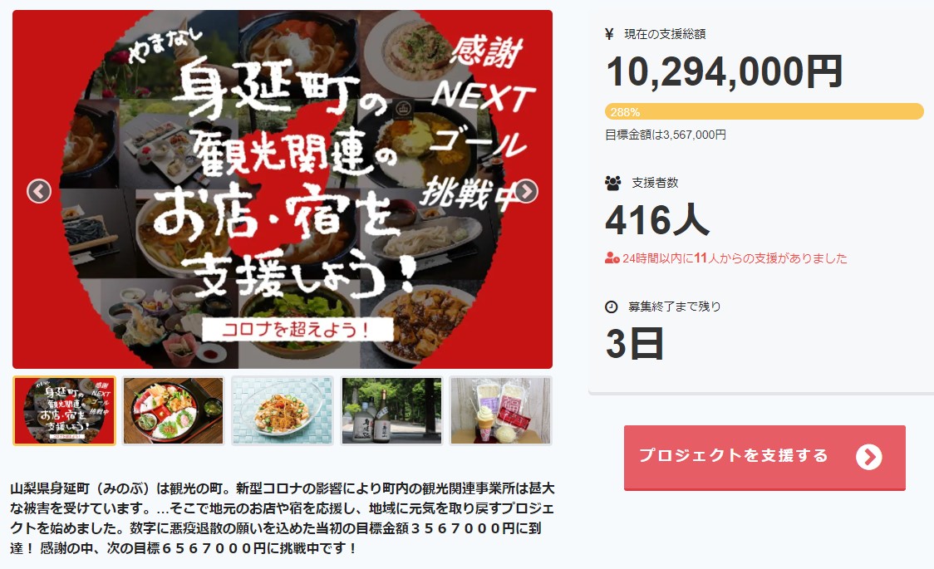Select the ice cream products thumbnail
Viewport: 934px width, 569px height.
click(501, 410)
